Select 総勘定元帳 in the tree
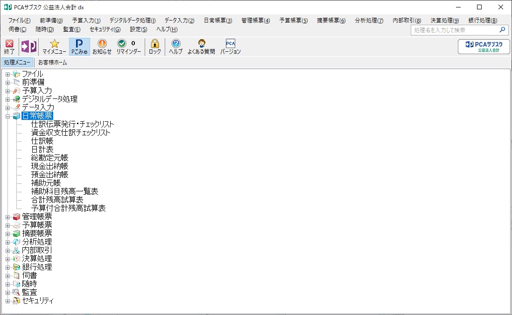The width and height of the screenshot is (512, 315). [49, 158]
